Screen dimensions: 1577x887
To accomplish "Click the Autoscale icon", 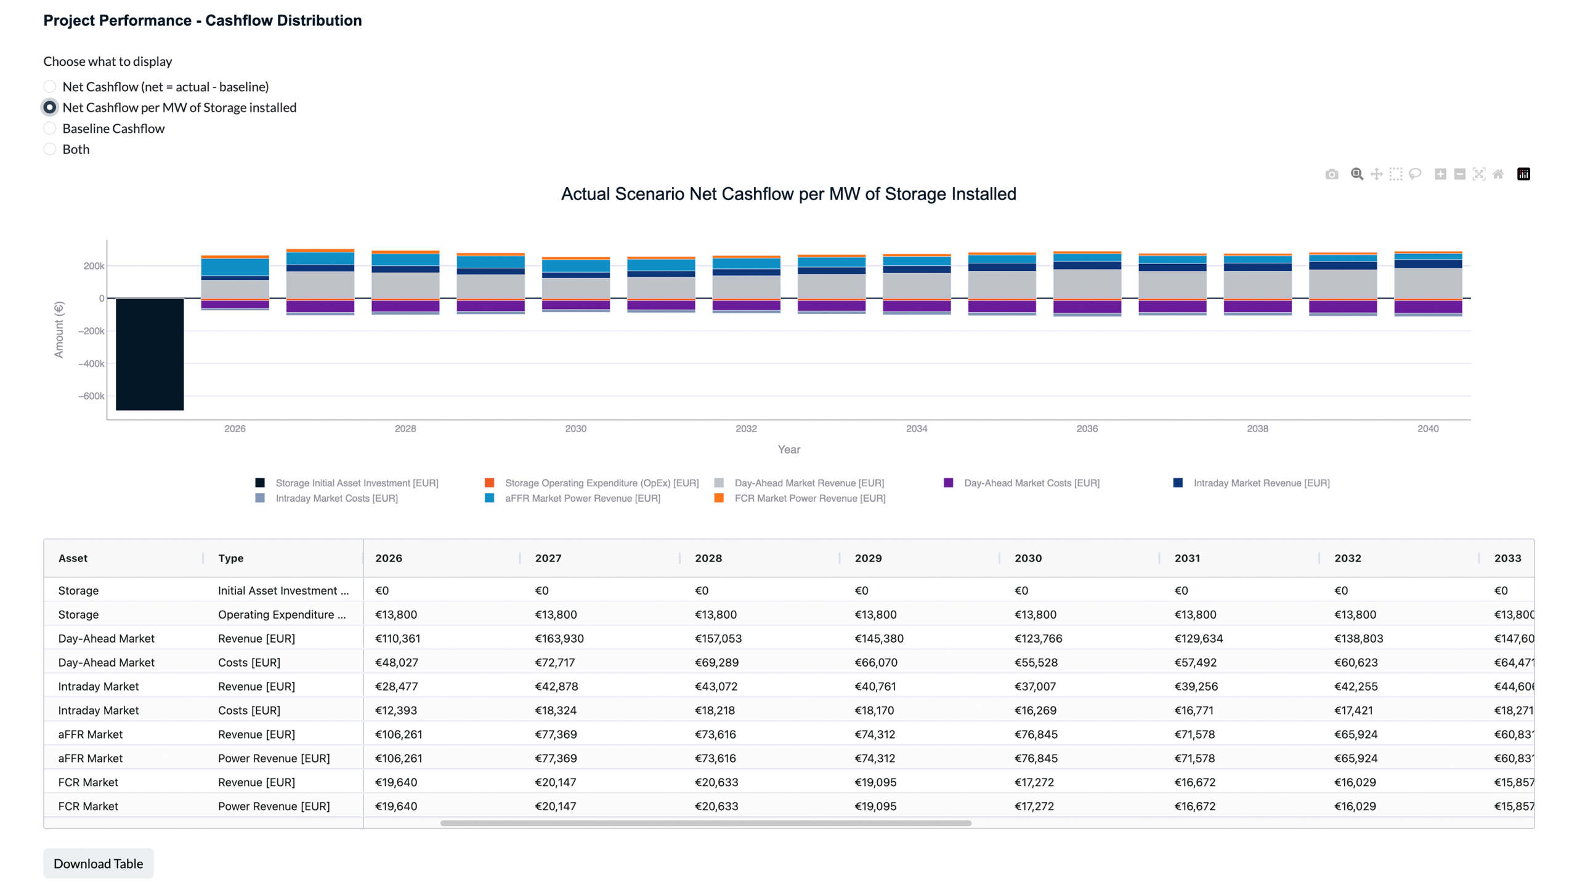I will (x=1478, y=174).
